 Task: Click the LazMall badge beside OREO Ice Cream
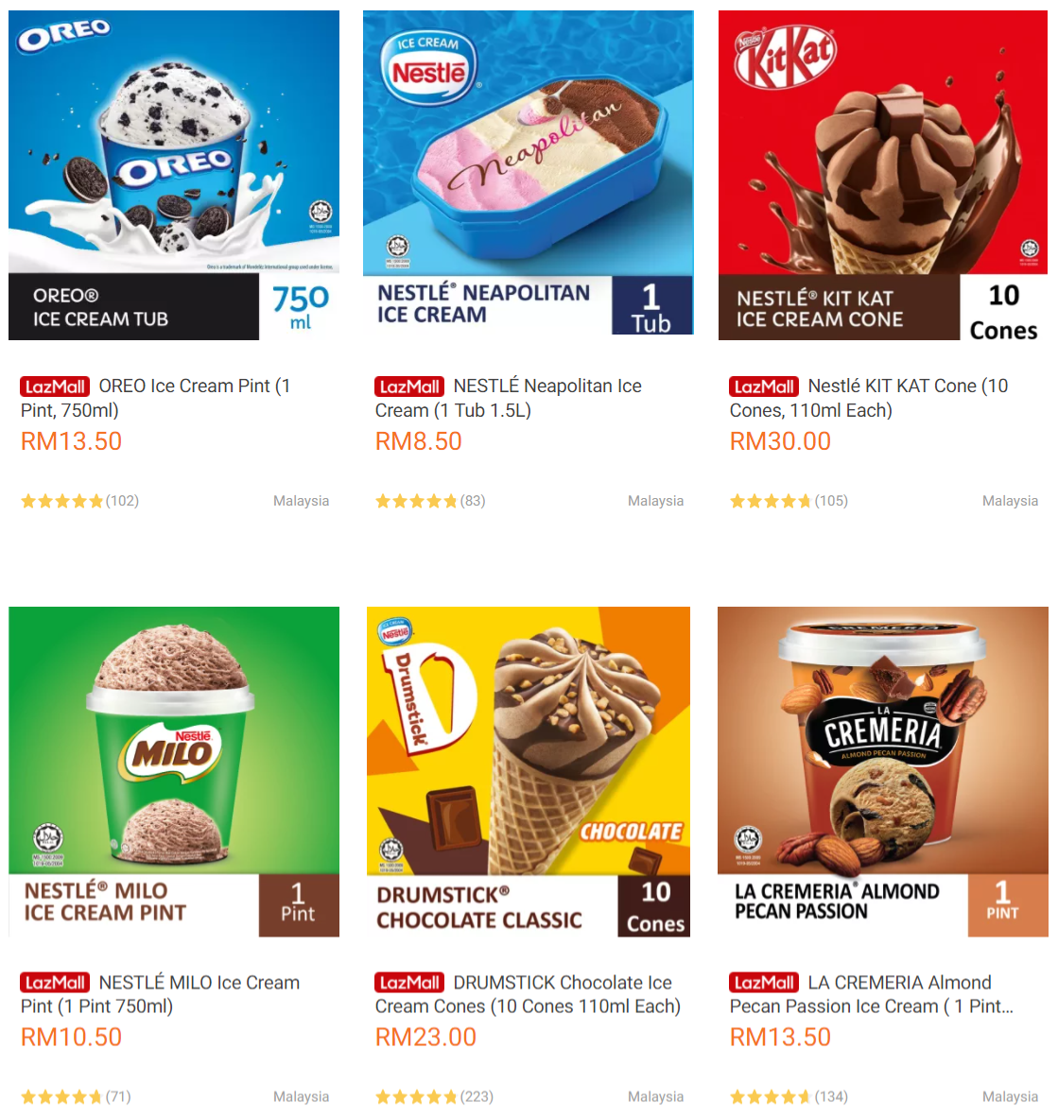coord(55,387)
